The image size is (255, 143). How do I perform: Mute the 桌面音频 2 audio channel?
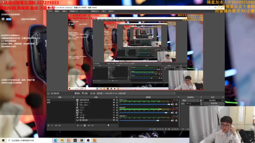point(172,120)
